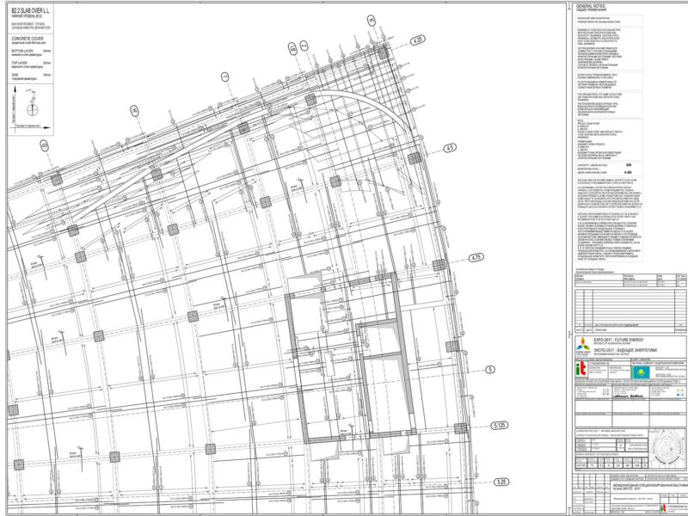Select the "ЭКСПО-2017 - БУДУЩЕЕ ЭНЕРГЕТИКИ" title
This screenshot has width=688, height=516.
coord(624,351)
